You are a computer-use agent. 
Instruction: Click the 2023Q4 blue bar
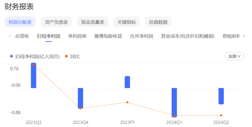click(x=81, y=98)
